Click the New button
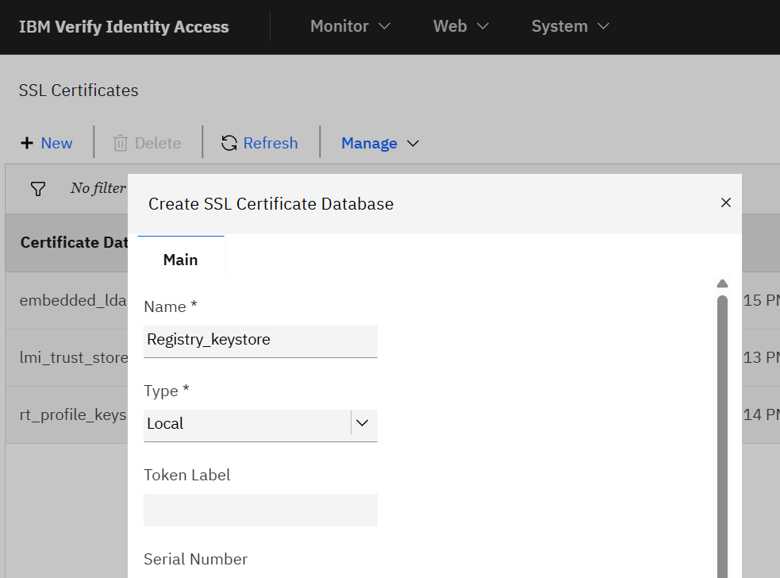 coord(56,143)
